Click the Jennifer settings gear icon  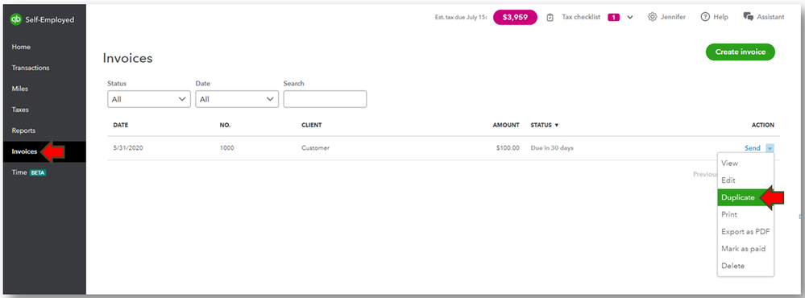[x=653, y=17]
